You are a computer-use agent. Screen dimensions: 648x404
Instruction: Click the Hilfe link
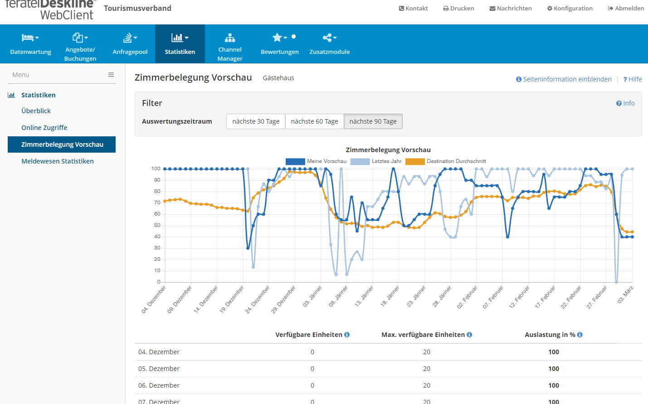pyautogui.click(x=633, y=79)
